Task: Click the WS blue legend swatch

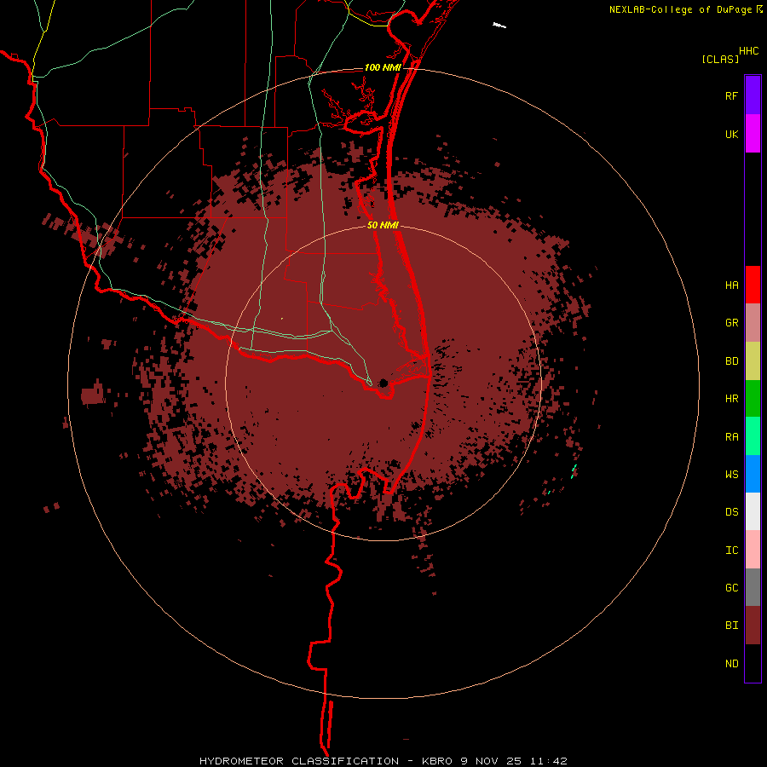Action: point(753,474)
